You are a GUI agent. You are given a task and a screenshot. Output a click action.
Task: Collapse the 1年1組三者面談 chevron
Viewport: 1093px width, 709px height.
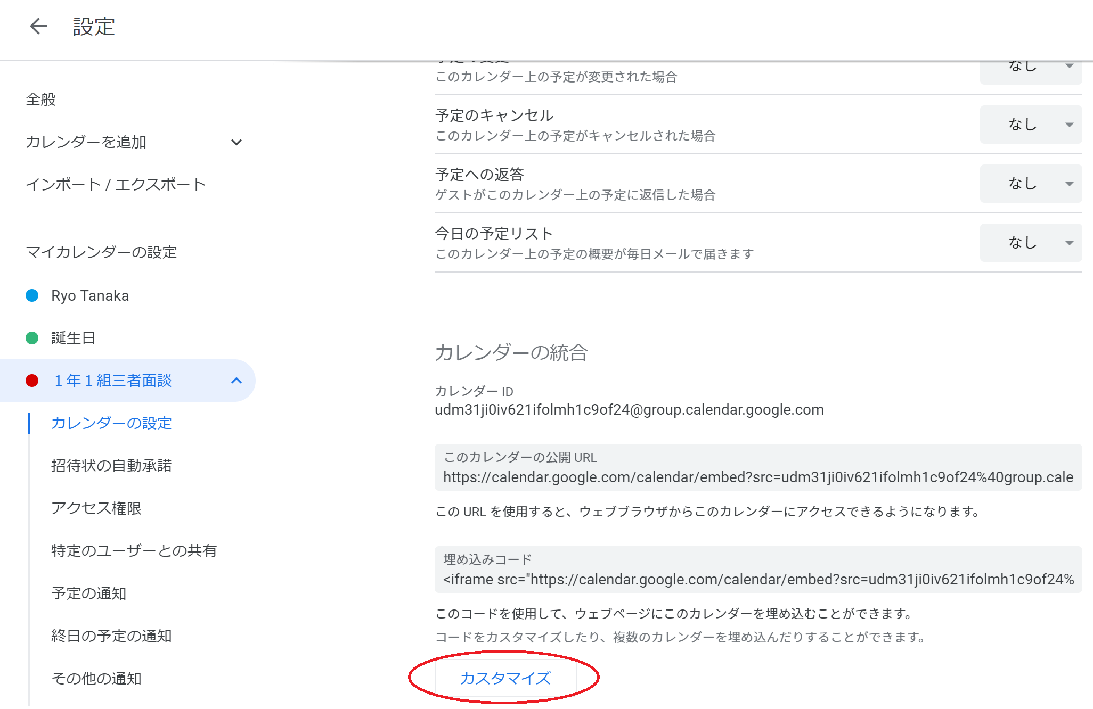click(236, 381)
